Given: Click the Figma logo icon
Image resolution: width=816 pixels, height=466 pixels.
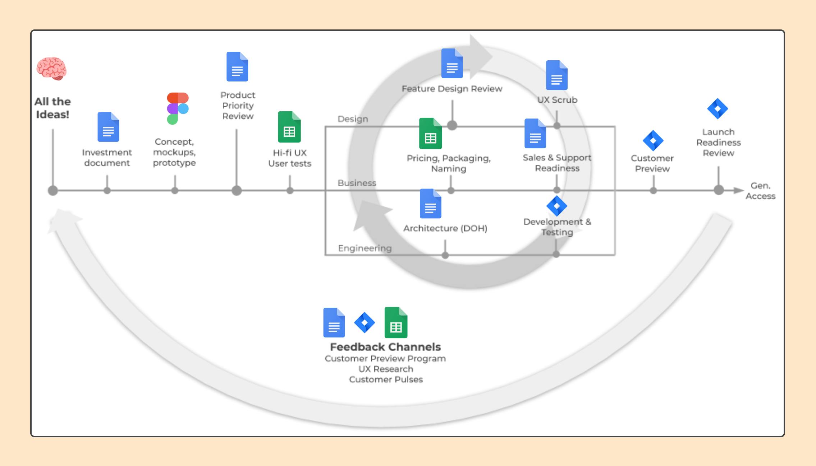Looking at the screenshot, I should tap(178, 108).
